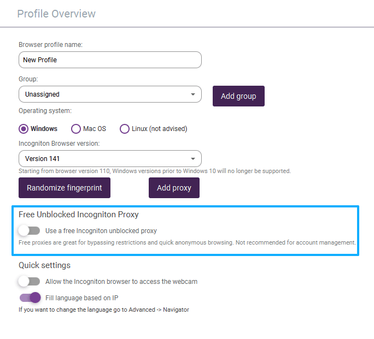Viewport: 374px width, 339px height.
Task: Disable the Fill language based on IP switch
Action: [30, 298]
